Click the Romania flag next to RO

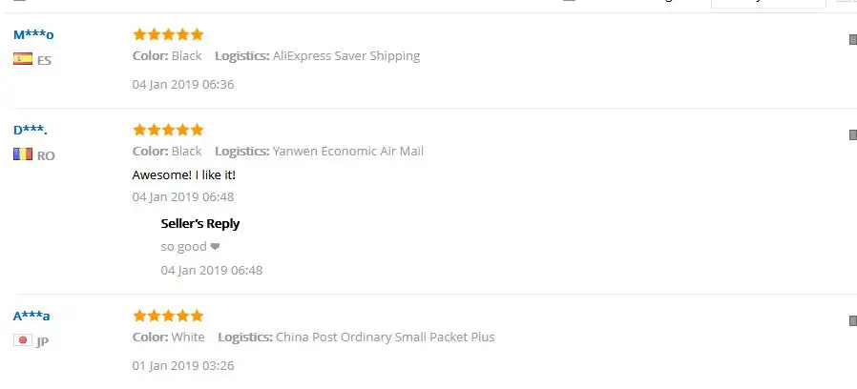[23, 154]
